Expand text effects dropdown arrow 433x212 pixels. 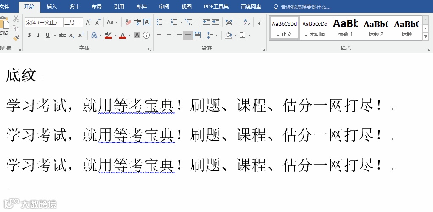point(100,35)
